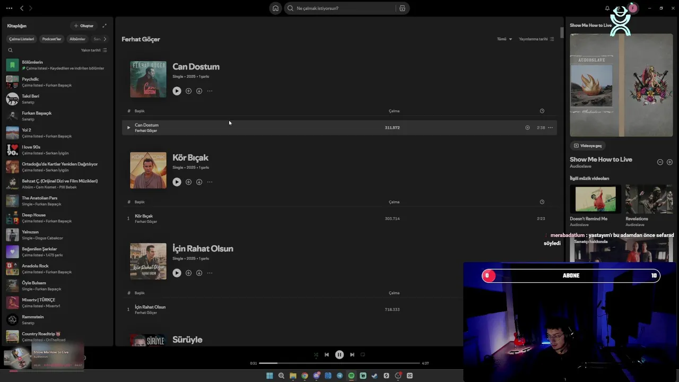Skip to next track

click(352, 354)
